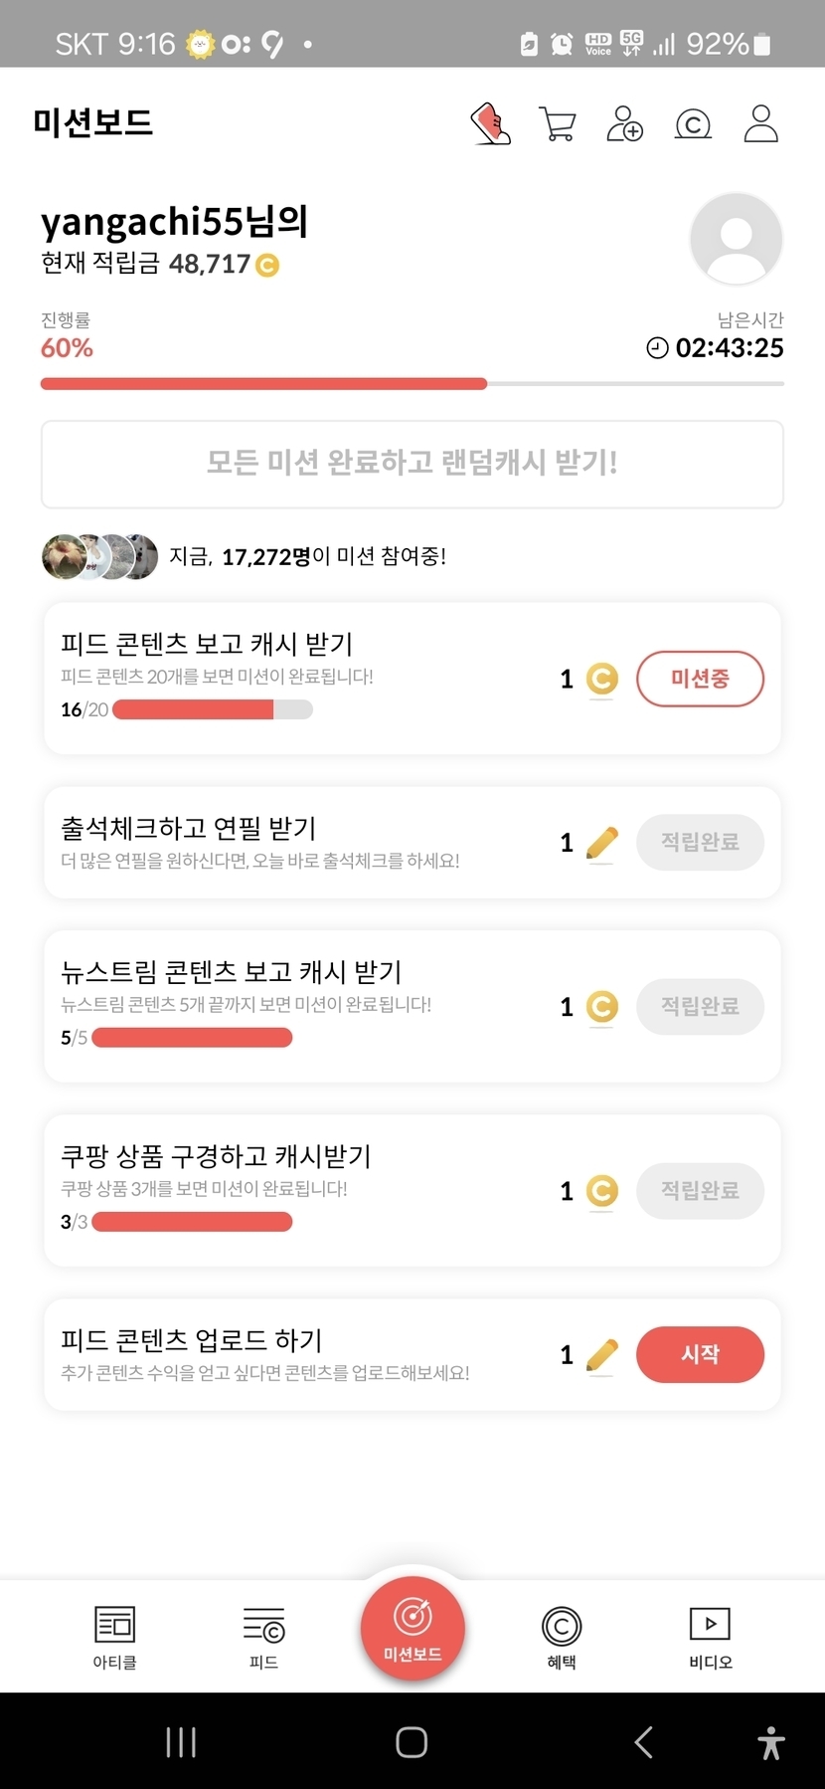The height and width of the screenshot is (1789, 825).
Task: Click the clock icon beside remaining time
Action: (x=657, y=348)
